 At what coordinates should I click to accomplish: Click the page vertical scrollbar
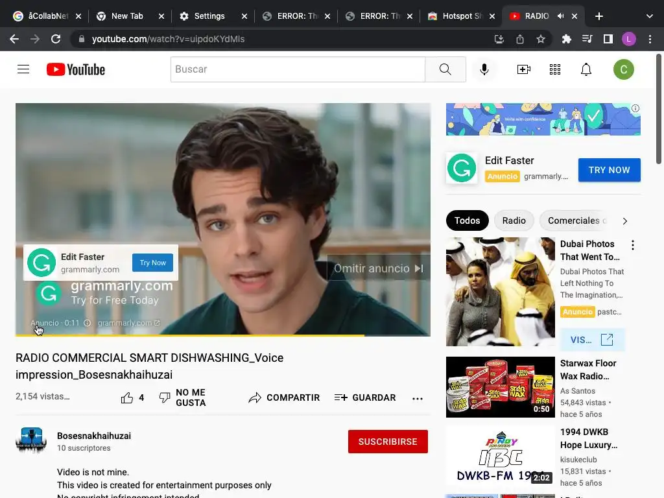pyautogui.click(x=659, y=109)
